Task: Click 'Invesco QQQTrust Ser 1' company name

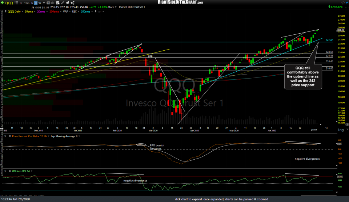Action: (x=132, y=7)
